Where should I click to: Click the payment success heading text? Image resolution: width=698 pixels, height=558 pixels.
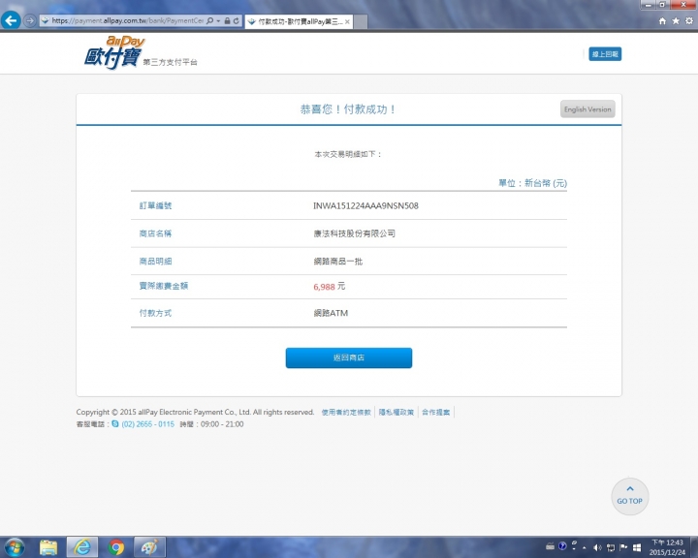348,109
